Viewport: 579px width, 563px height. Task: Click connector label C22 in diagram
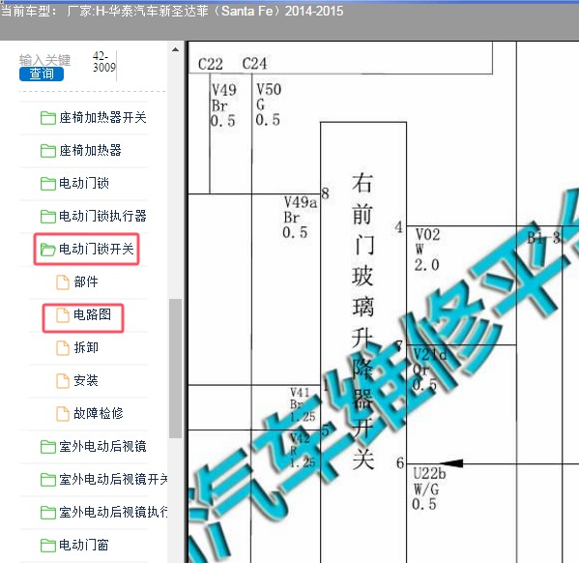coord(211,64)
